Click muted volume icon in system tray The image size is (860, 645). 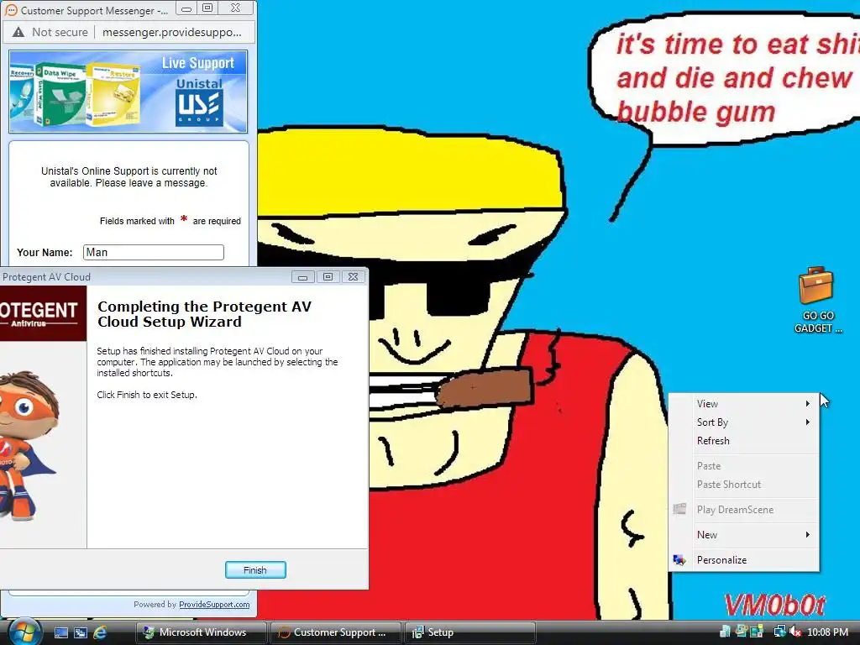click(795, 632)
